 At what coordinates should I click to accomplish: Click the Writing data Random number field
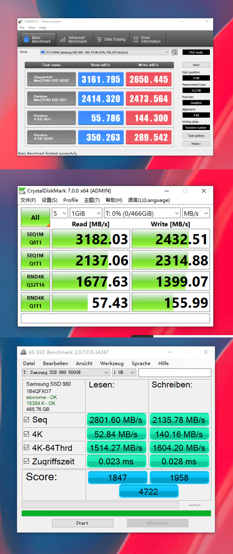pyautogui.click(x=196, y=127)
